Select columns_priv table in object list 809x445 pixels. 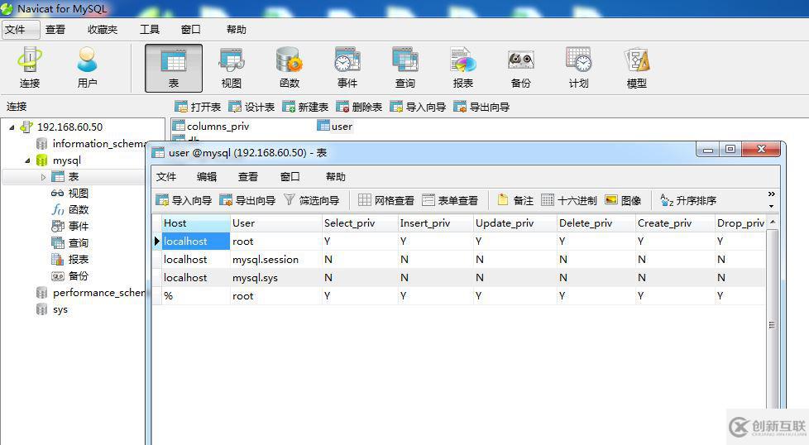211,127
